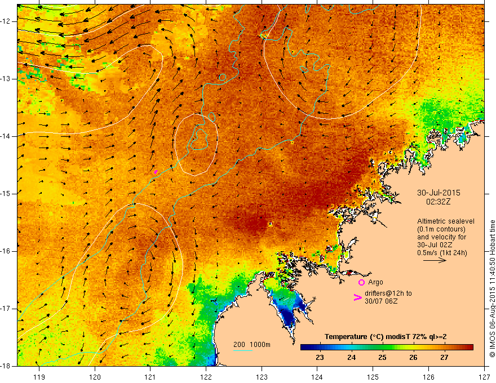This screenshot has width=496, height=383.
Task: Click the "200 1000m" depth label
Action: point(252,345)
